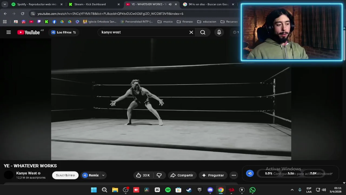Open the Facebook bookmark icon
This screenshot has height=195, width=346.
(x=54, y=22)
